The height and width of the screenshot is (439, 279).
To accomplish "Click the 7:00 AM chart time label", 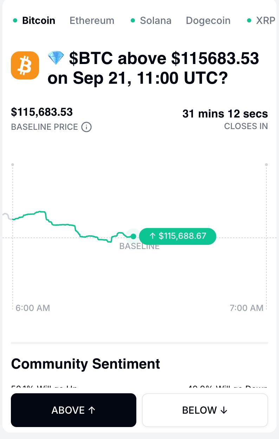I will click(247, 308).
